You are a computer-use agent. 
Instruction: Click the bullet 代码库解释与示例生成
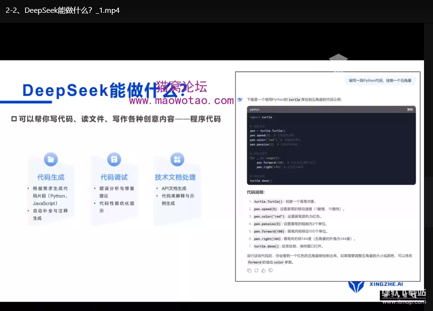point(176,199)
